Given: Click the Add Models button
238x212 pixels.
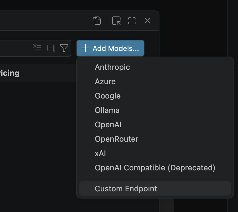Looking at the screenshot, I should click(x=110, y=48).
